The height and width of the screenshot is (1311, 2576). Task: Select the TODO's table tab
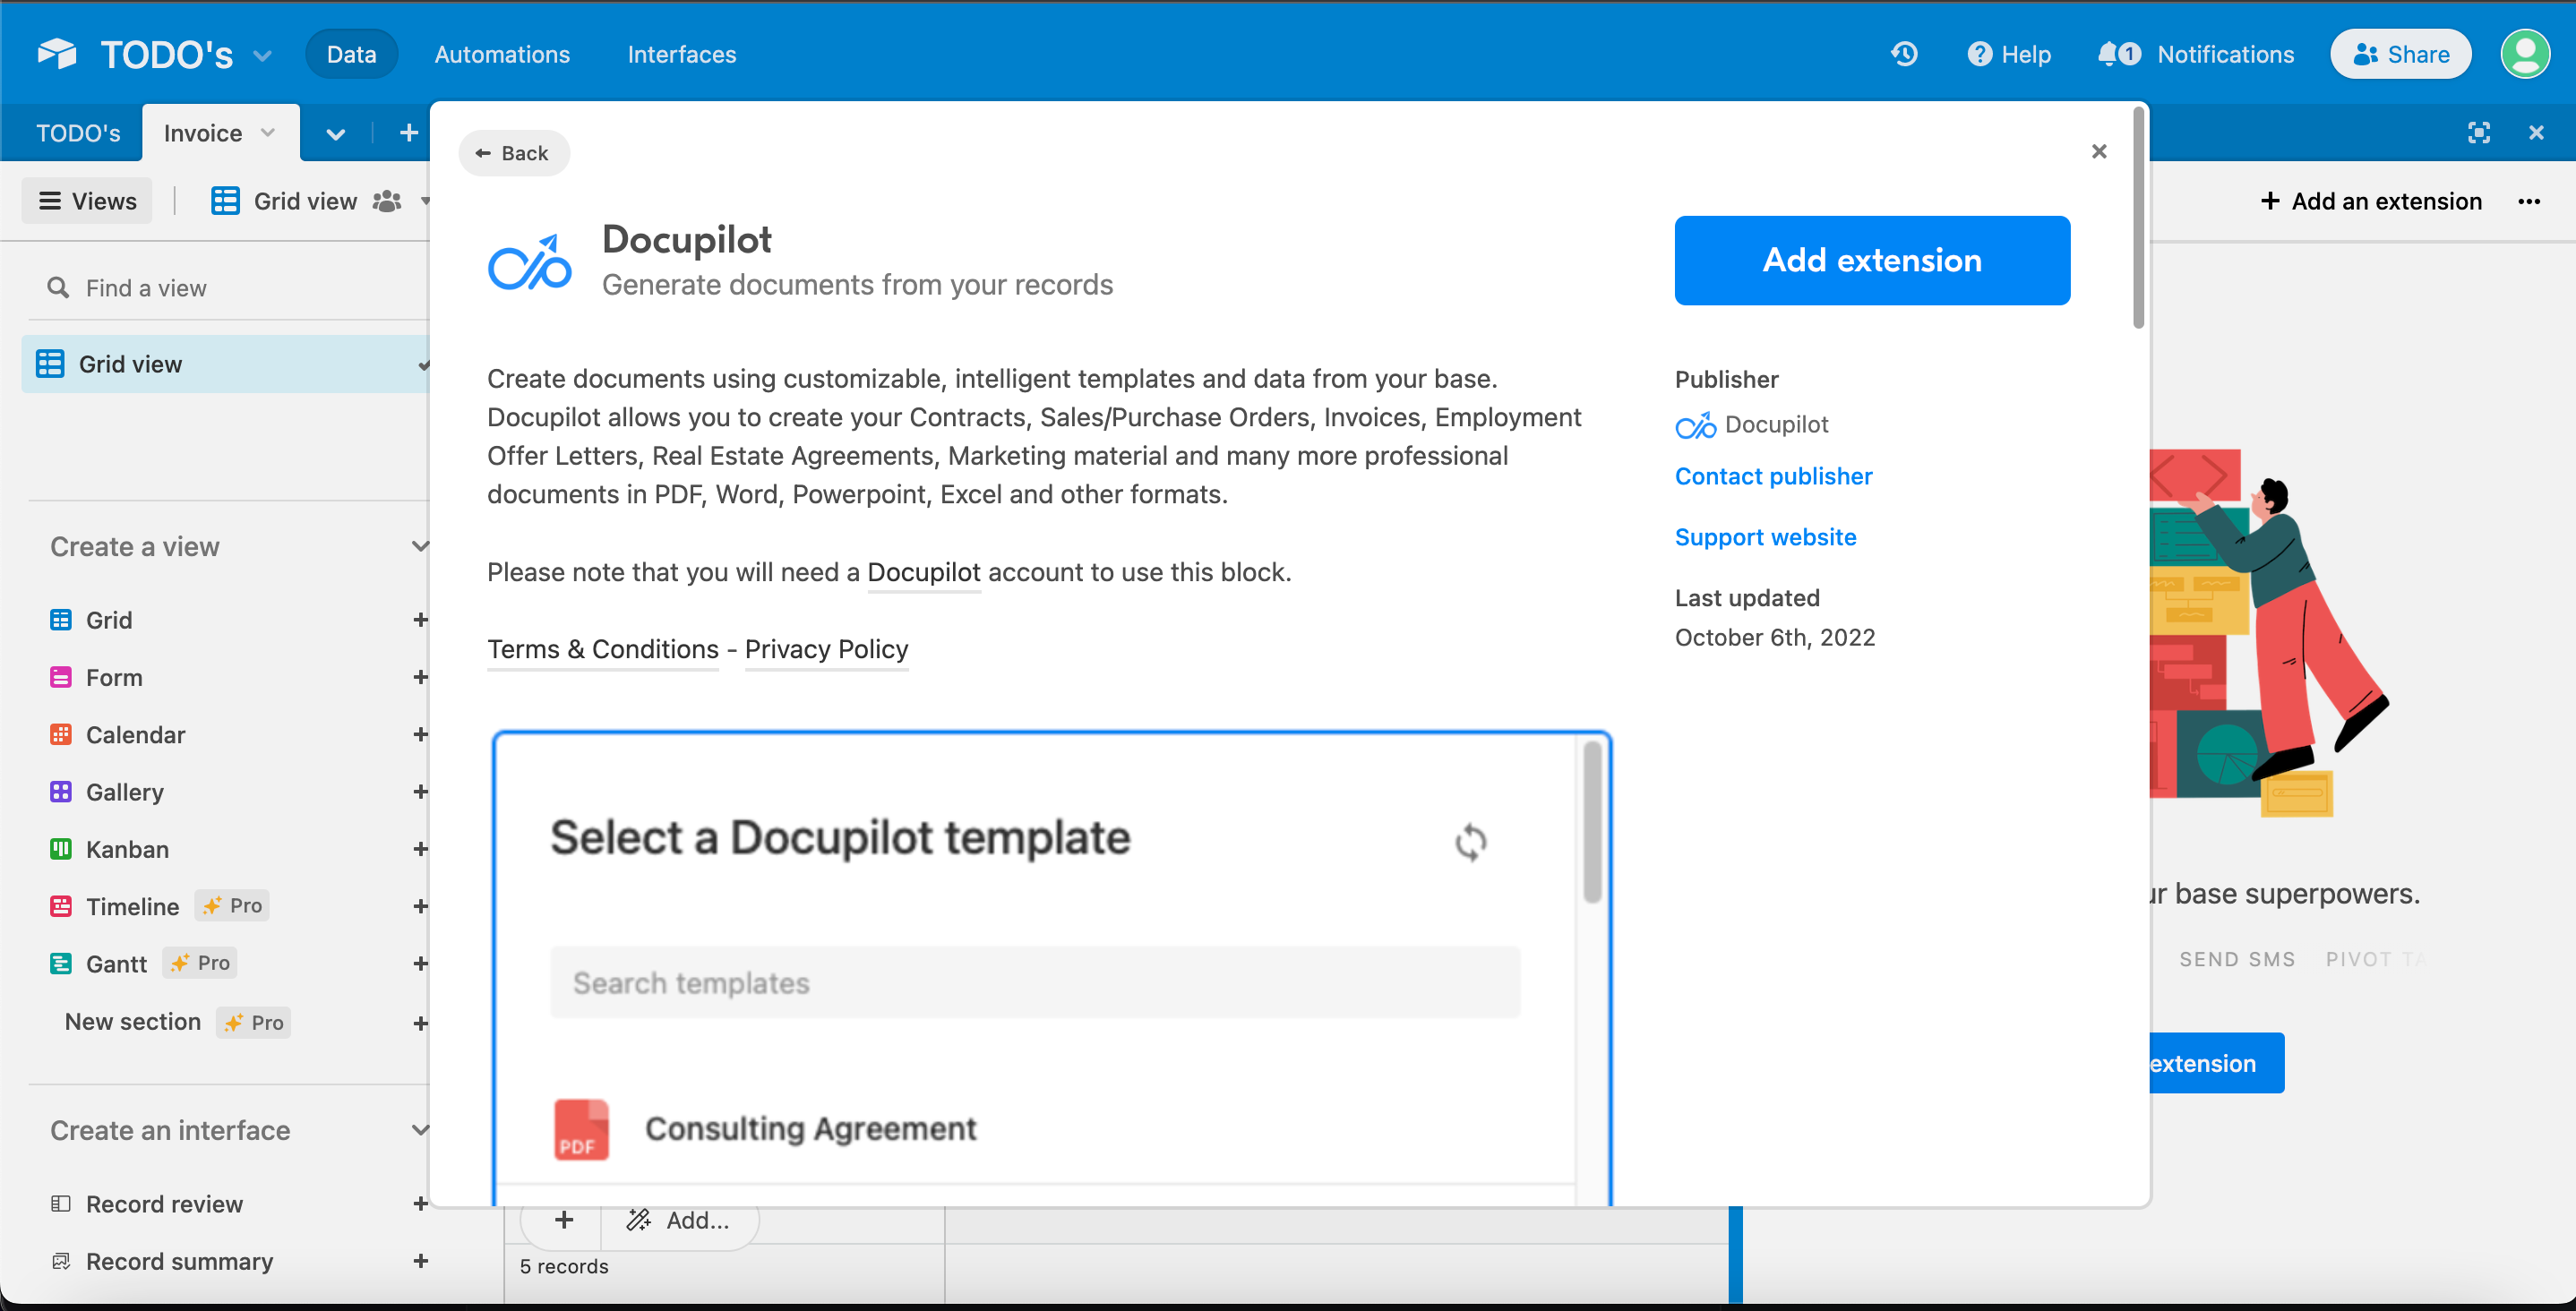coord(78,133)
